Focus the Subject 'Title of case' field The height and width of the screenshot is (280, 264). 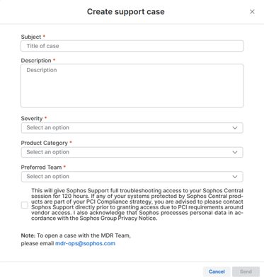pyautogui.click(x=132, y=46)
